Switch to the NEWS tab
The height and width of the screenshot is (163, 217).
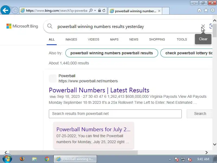(x=134, y=39)
